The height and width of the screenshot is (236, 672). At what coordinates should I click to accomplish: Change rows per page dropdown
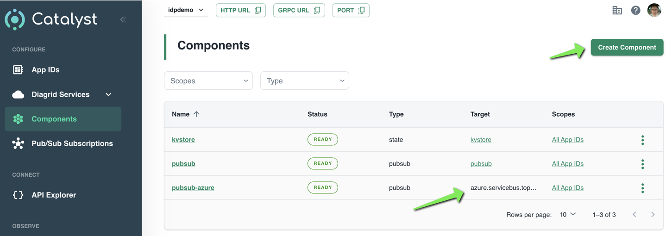567,215
